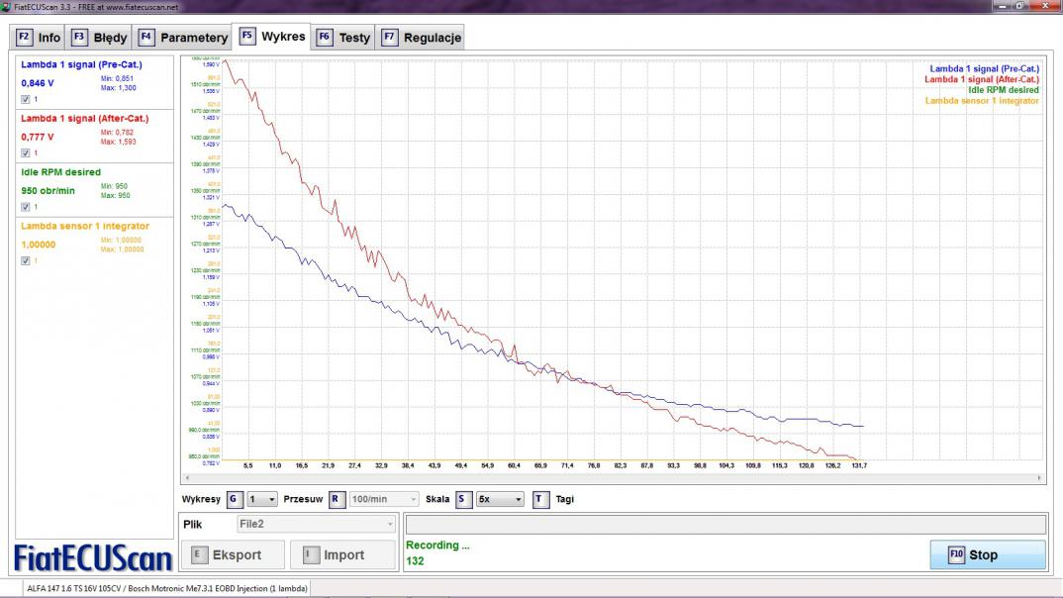Toggle the Idle RPM desired checkbox

[x=26, y=207]
